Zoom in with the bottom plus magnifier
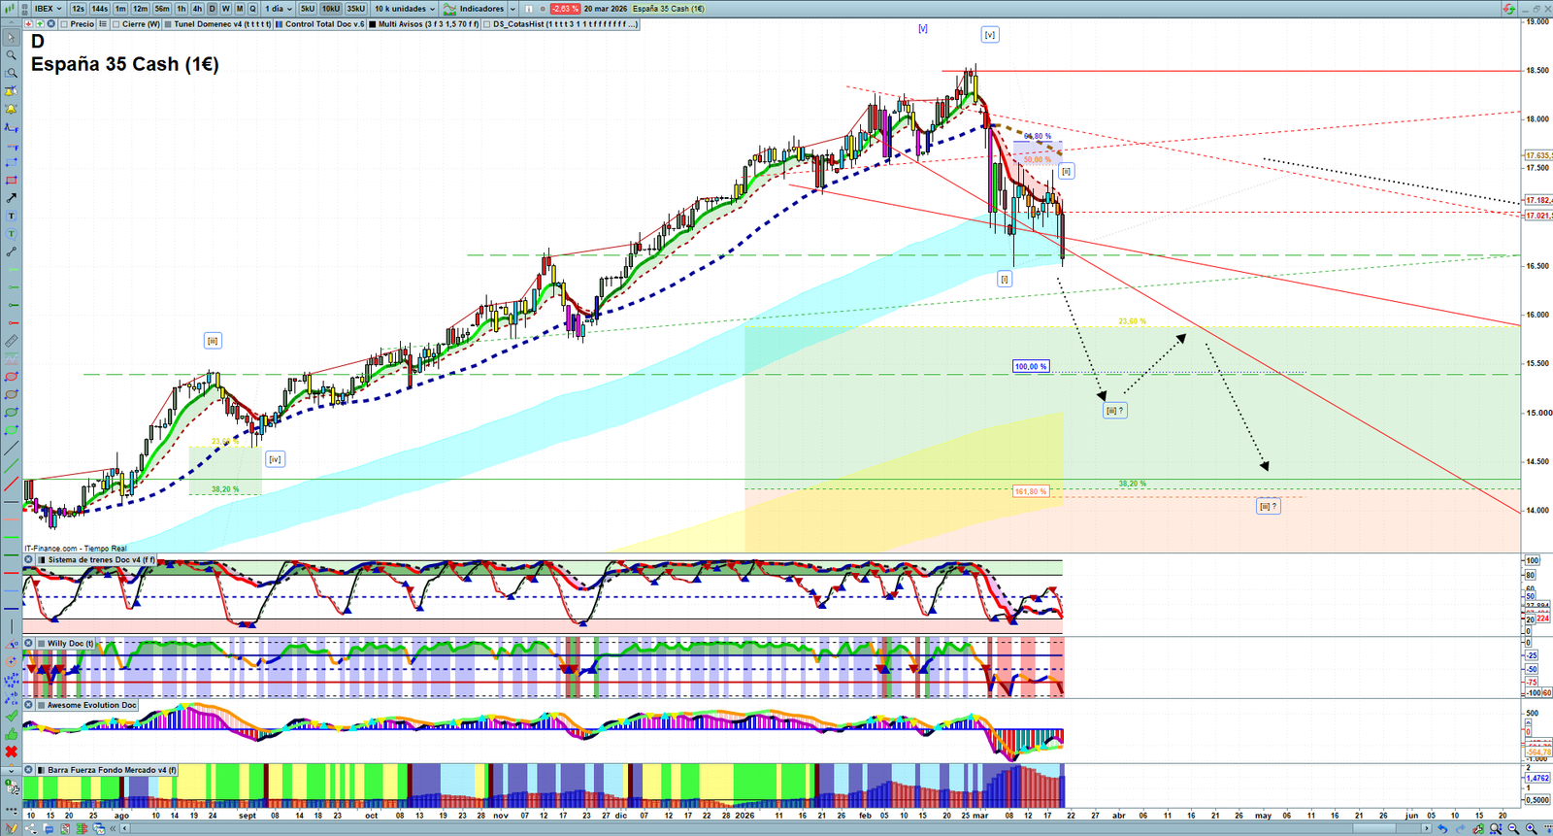The width and height of the screenshot is (1553, 836). [1531, 828]
